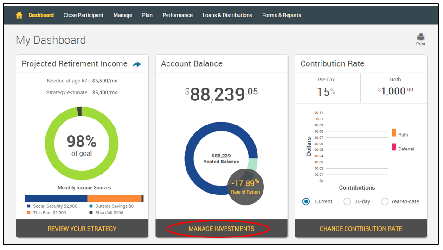Click Close Participant in navigation bar

point(83,15)
